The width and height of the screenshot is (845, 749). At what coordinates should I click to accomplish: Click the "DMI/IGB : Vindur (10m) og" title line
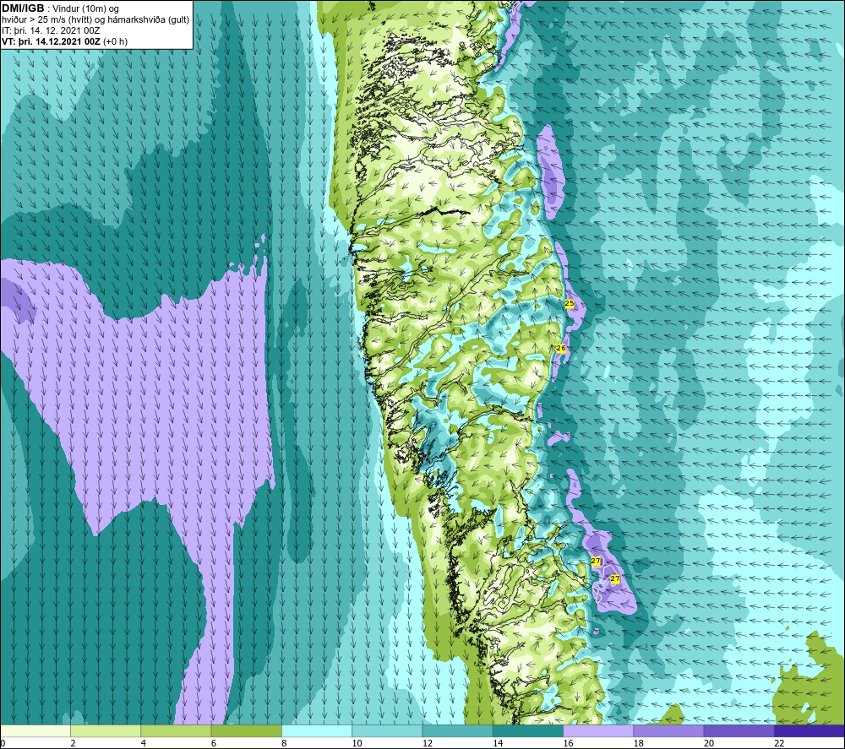pyautogui.click(x=60, y=8)
